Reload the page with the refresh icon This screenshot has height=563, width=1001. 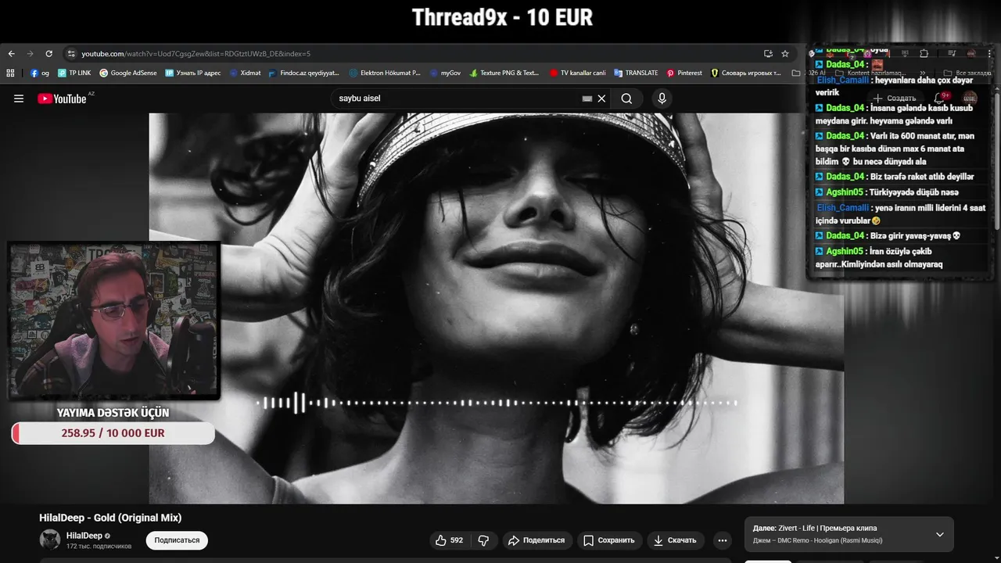[48, 54]
